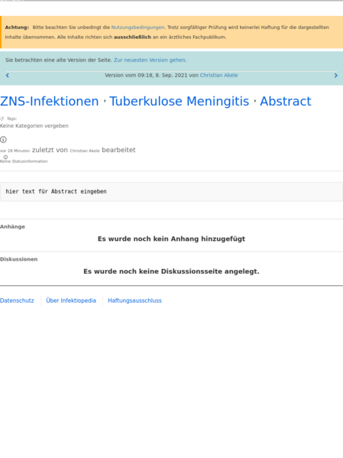Go to previous version using left arrow
Viewport: 343px width, 458px height.
8,76
